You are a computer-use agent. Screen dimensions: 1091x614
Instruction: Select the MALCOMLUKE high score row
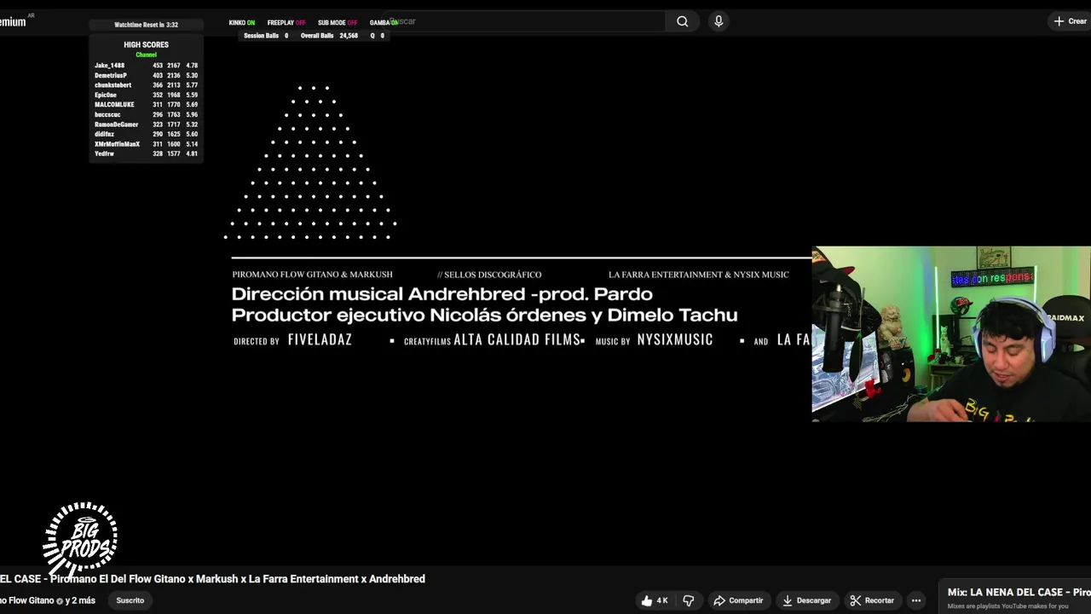pyautogui.click(x=146, y=105)
